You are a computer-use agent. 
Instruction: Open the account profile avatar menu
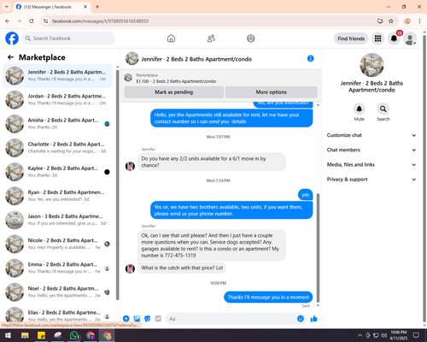coord(410,38)
